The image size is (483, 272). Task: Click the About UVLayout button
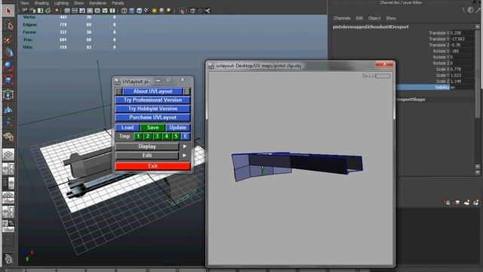152,91
